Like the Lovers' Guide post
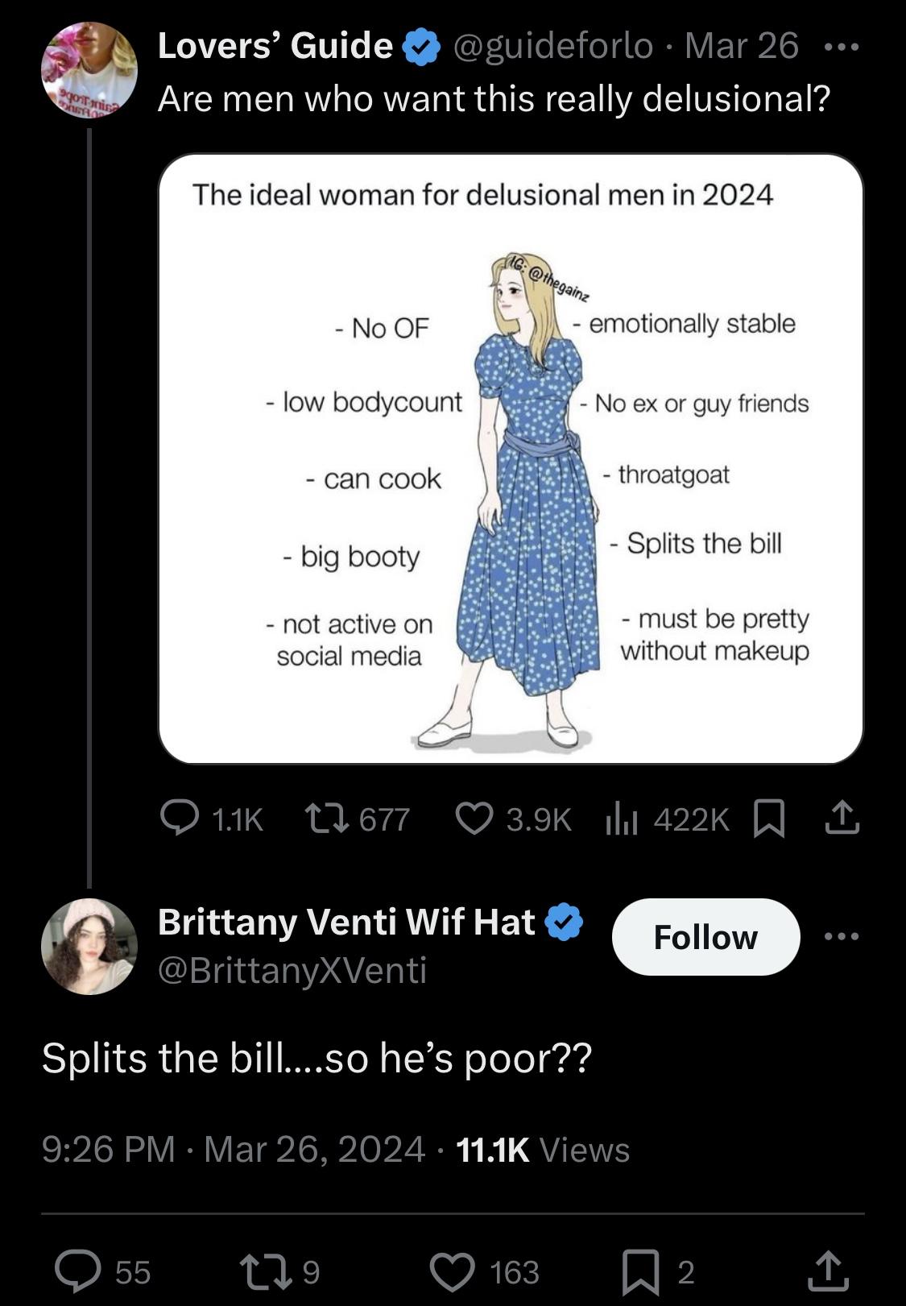This screenshot has width=906, height=1306. (474, 818)
